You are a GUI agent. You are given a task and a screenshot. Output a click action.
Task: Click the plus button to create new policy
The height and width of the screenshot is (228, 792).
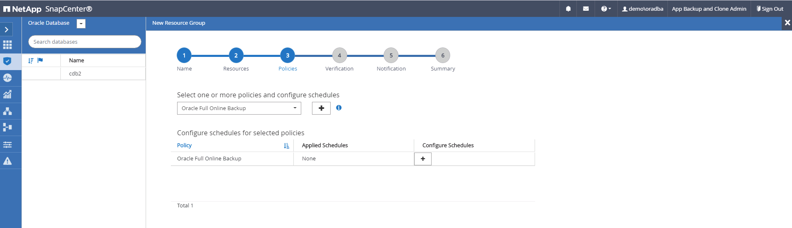[x=321, y=108]
